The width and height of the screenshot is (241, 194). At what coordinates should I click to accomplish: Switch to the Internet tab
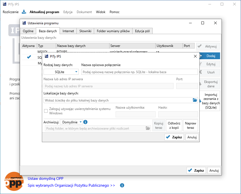tap(68, 31)
